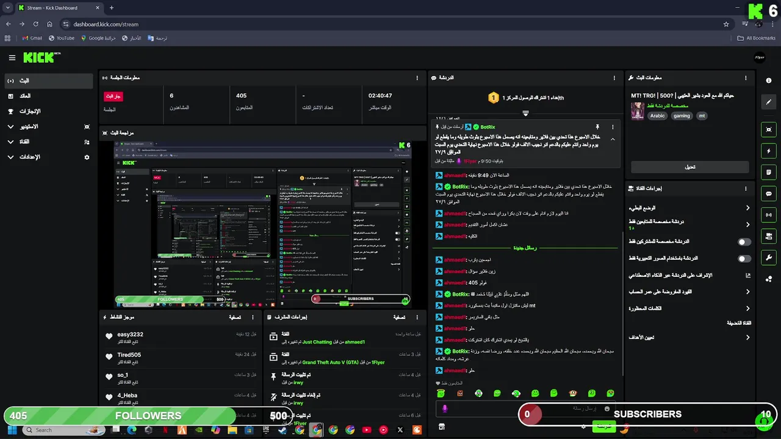This screenshot has height=439, width=781.
Task: Open the stream info panel kebab menu
Action: [745, 78]
